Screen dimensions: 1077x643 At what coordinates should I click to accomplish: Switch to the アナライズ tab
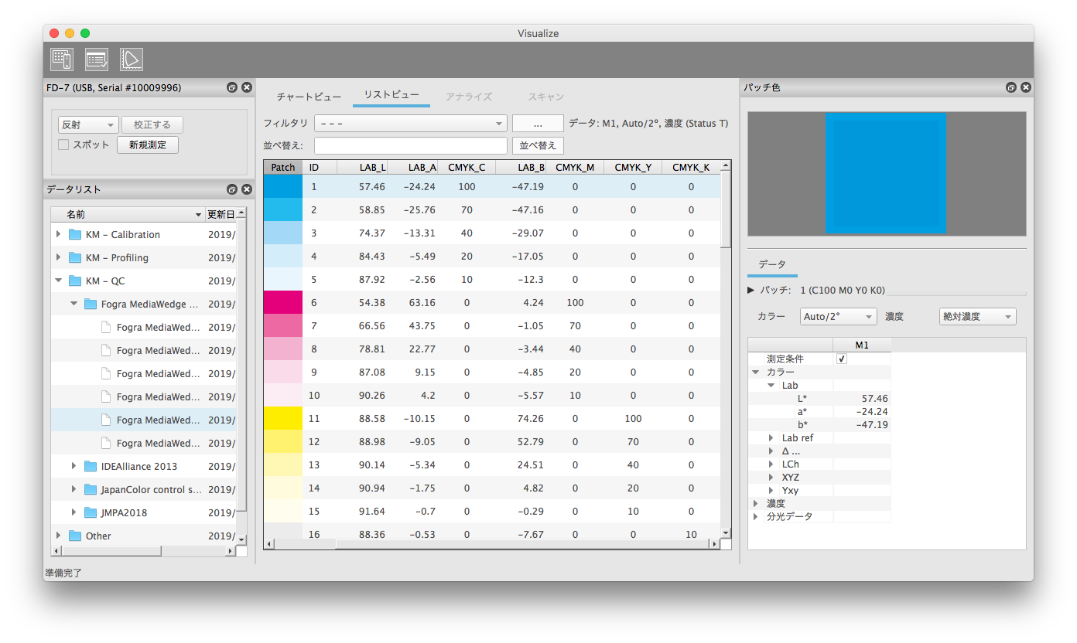pos(469,97)
